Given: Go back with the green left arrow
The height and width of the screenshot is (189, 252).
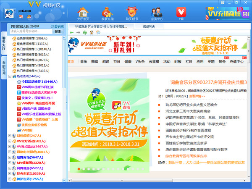Looking at the screenshot, I should [72, 33].
